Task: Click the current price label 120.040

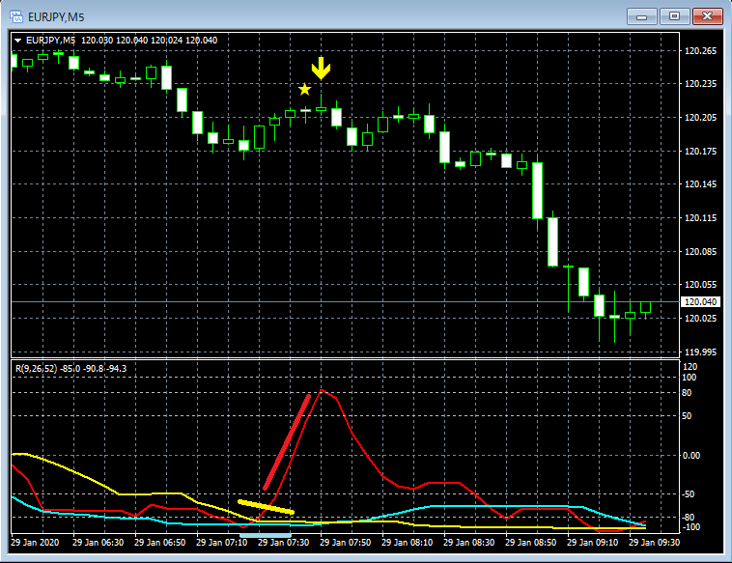Action: pyautogui.click(x=700, y=302)
